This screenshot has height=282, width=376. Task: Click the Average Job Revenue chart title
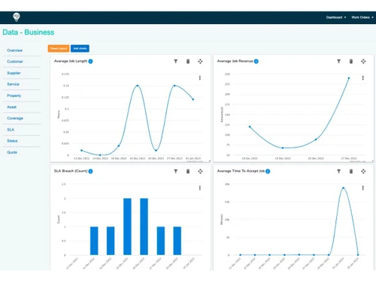(235, 61)
